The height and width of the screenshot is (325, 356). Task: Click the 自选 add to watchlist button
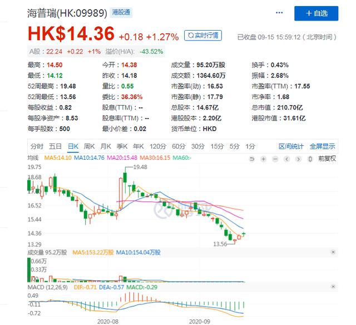tap(316, 13)
